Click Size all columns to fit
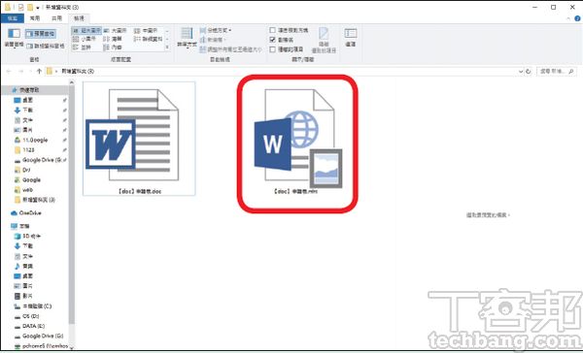583x353 pixels. pyautogui.click(x=231, y=49)
